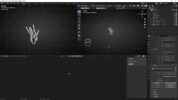The width and height of the screenshot is (178, 100).
Task: Toggle snapping magnet in viewport header
Action: [x=119, y=6]
